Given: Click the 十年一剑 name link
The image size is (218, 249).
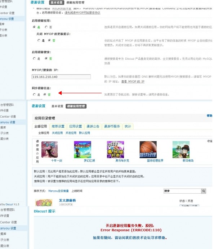Looking at the screenshot, I should (x=57, y=160).
